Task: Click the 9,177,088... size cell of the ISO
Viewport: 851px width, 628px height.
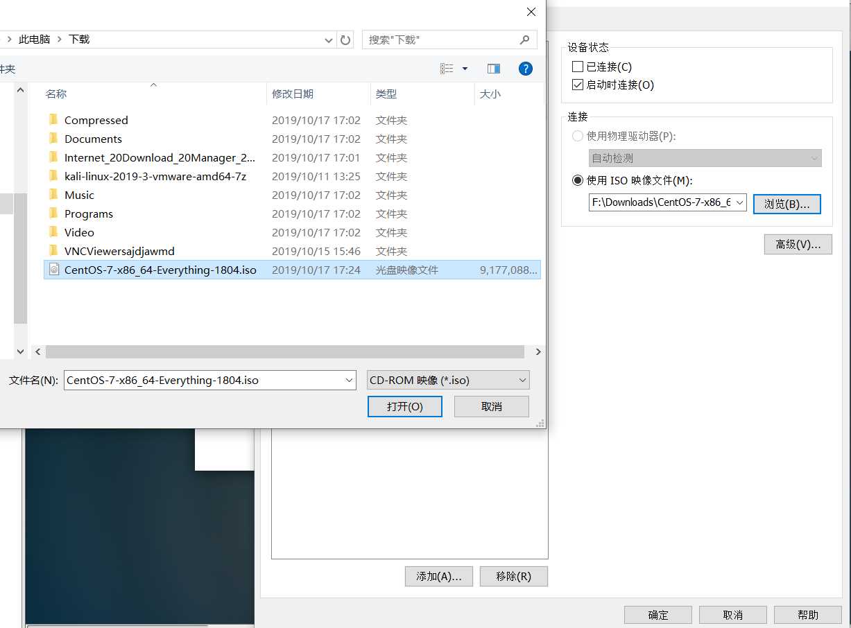Action: coord(508,270)
